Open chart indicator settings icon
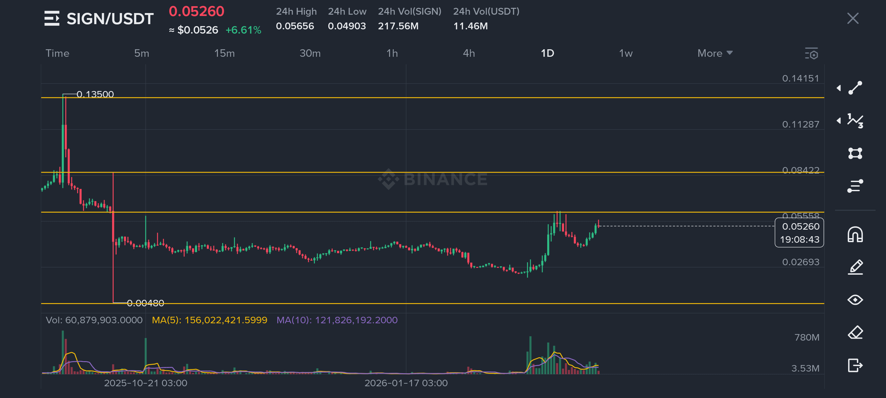This screenshot has width=886, height=398. coord(812,54)
